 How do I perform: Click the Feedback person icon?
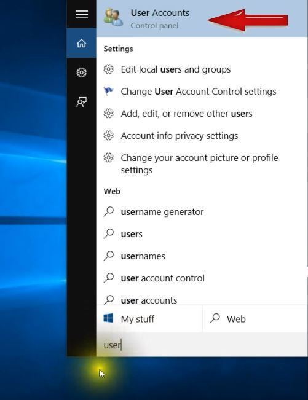pos(81,102)
